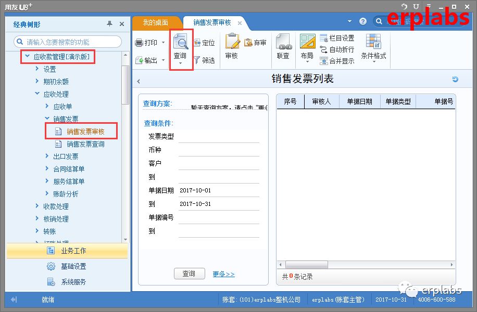The width and height of the screenshot is (477, 312).
Task: Click the 币种 input field
Action: pyautogui.click(x=219, y=150)
